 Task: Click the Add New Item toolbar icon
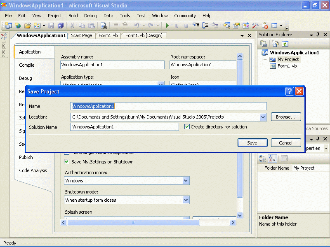click(37, 26)
